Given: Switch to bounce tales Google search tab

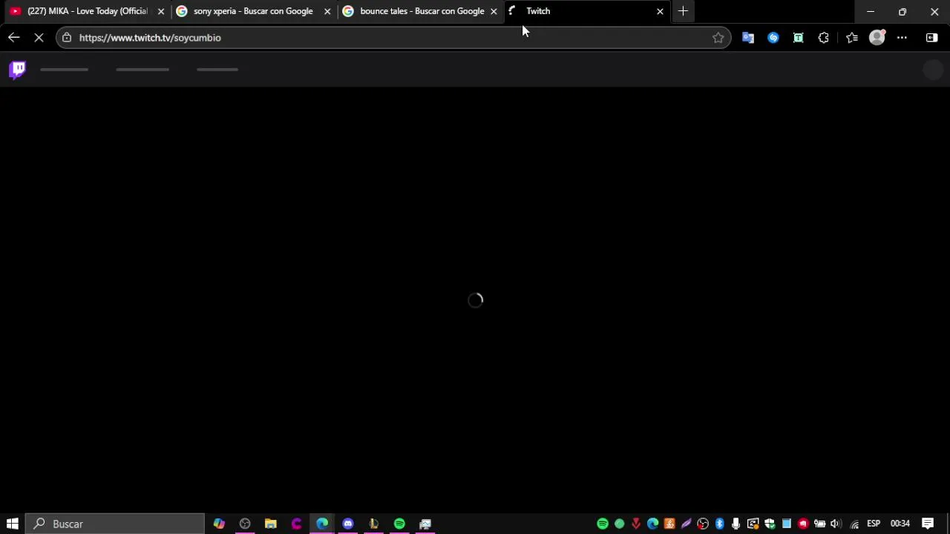Looking at the screenshot, I should pos(422,11).
